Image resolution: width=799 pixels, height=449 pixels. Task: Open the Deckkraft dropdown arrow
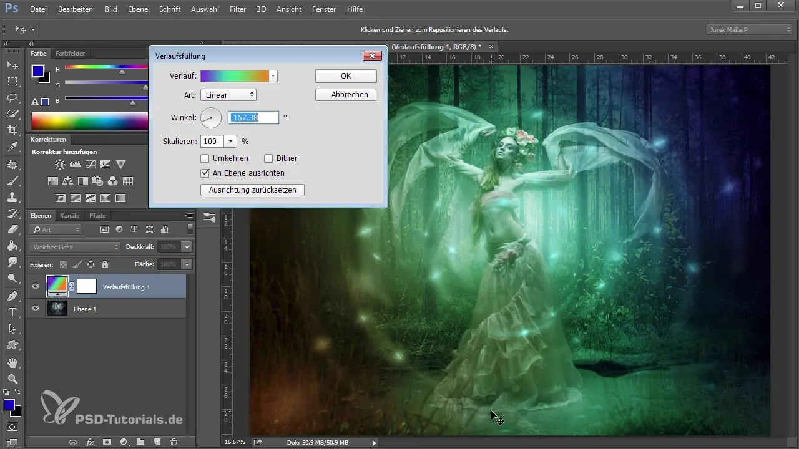[x=187, y=247]
